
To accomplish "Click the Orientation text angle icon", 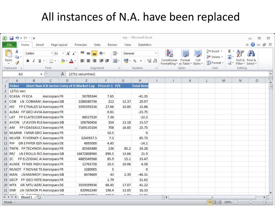I will (x=101, y=53).
